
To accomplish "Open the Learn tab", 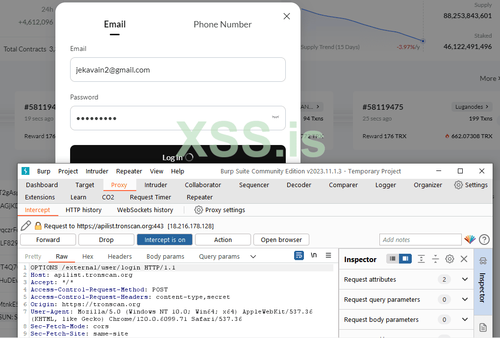I will pos(78,197).
